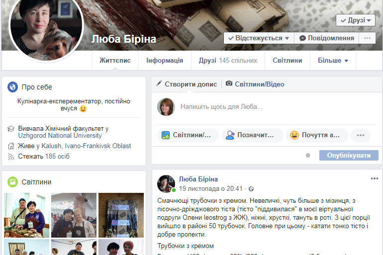
Task: Open the Друзі 145 спільних tab
Action: point(228,61)
